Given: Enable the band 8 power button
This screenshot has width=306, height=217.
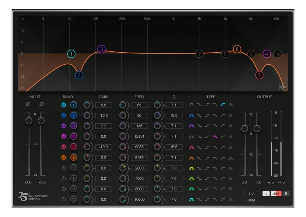Looking at the screenshot, I should pyautogui.click(x=64, y=178).
